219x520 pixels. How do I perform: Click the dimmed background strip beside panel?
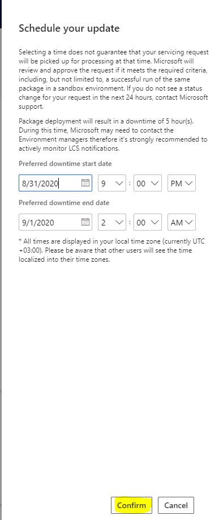click(x=1, y=265)
